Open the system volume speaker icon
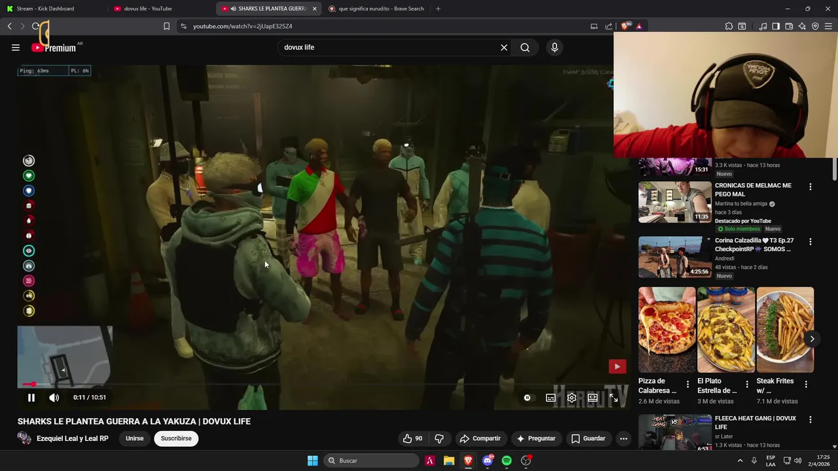Viewport: 838px width, 471px height. pos(797,461)
